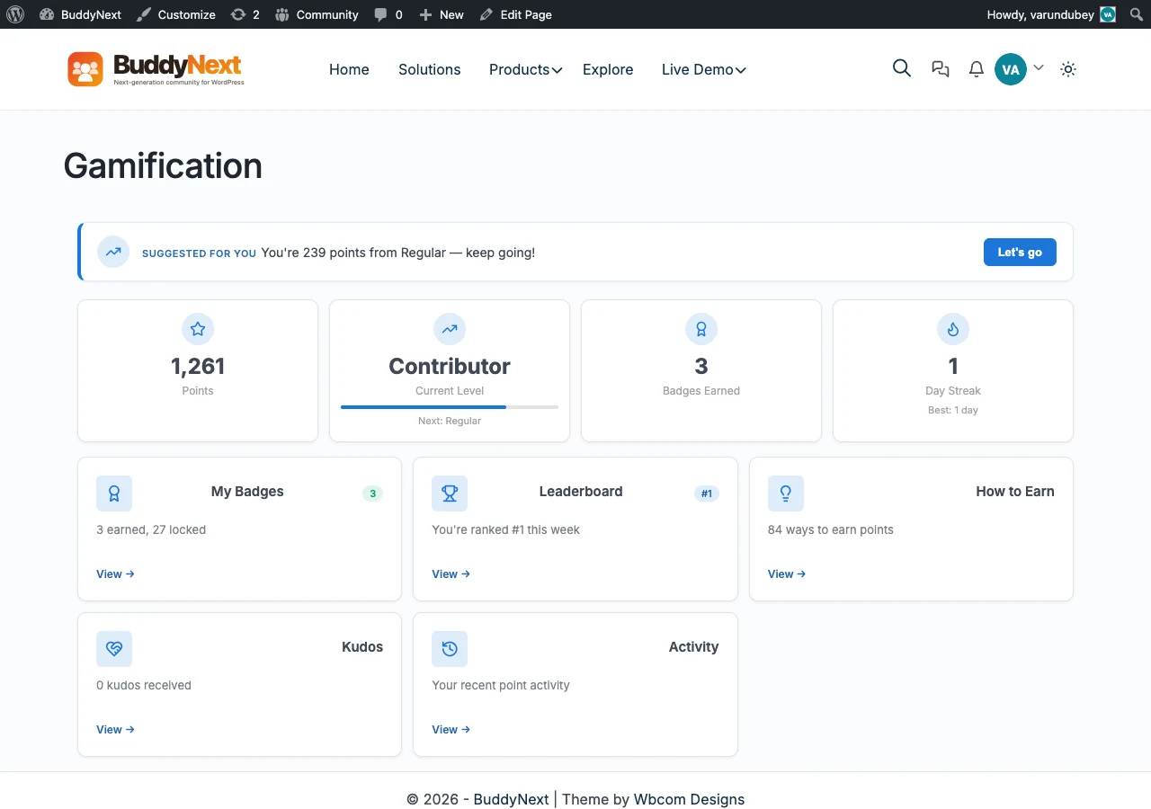Click the My Badges ribbon icon

point(114,493)
